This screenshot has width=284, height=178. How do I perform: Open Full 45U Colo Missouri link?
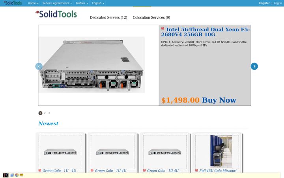tap(218, 170)
